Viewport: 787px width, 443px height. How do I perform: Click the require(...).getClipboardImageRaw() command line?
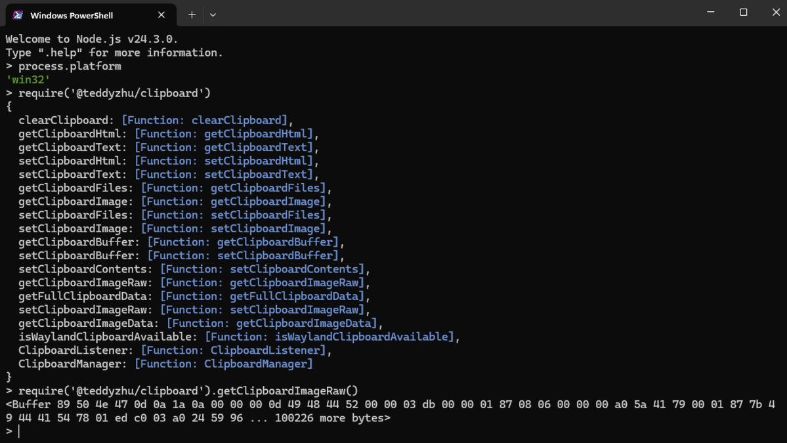188,390
